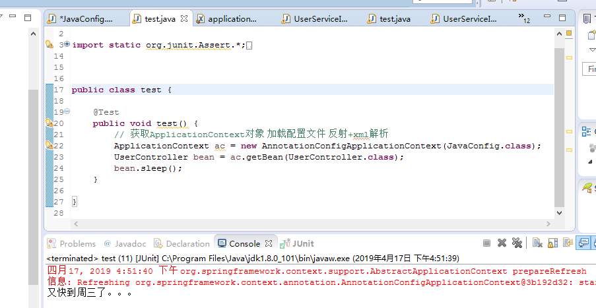Minimize the editor area
Viewport: 596px width, 308px height.
547,16
